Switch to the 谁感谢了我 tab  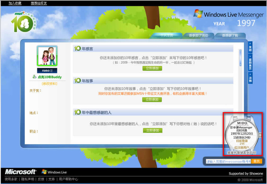(230, 36)
